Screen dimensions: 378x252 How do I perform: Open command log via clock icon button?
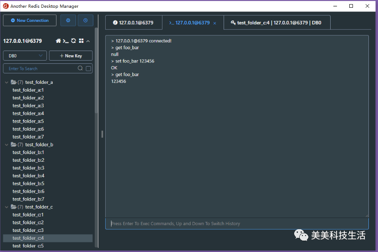(x=85, y=21)
